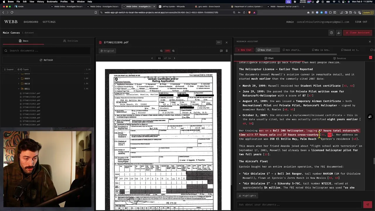
Task: Pin the document with the pin icon
Action: click(x=226, y=51)
